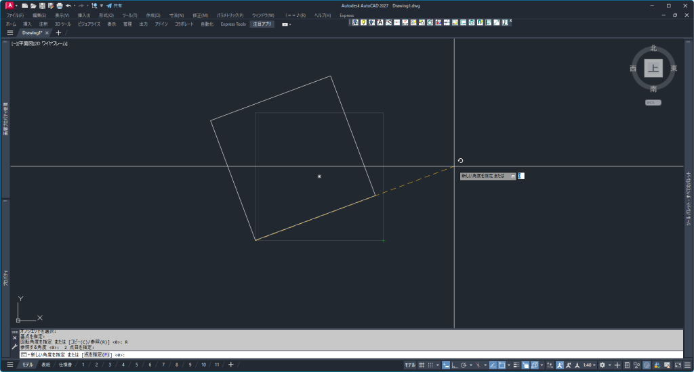Click the customize wrench icon beside command line
694x372 pixels.
(x=15, y=346)
